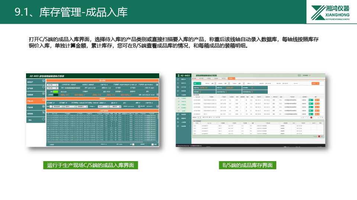Screen dimensions: 357x200
Task: Tick the rightmost checkbox in C/S bottom bar
Action: tap(153, 144)
